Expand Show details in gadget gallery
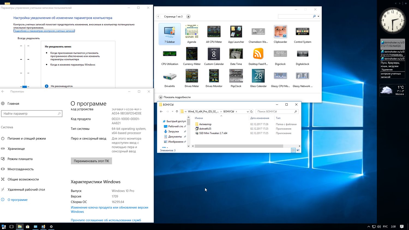This screenshot has height=230, width=409. (175, 97)
